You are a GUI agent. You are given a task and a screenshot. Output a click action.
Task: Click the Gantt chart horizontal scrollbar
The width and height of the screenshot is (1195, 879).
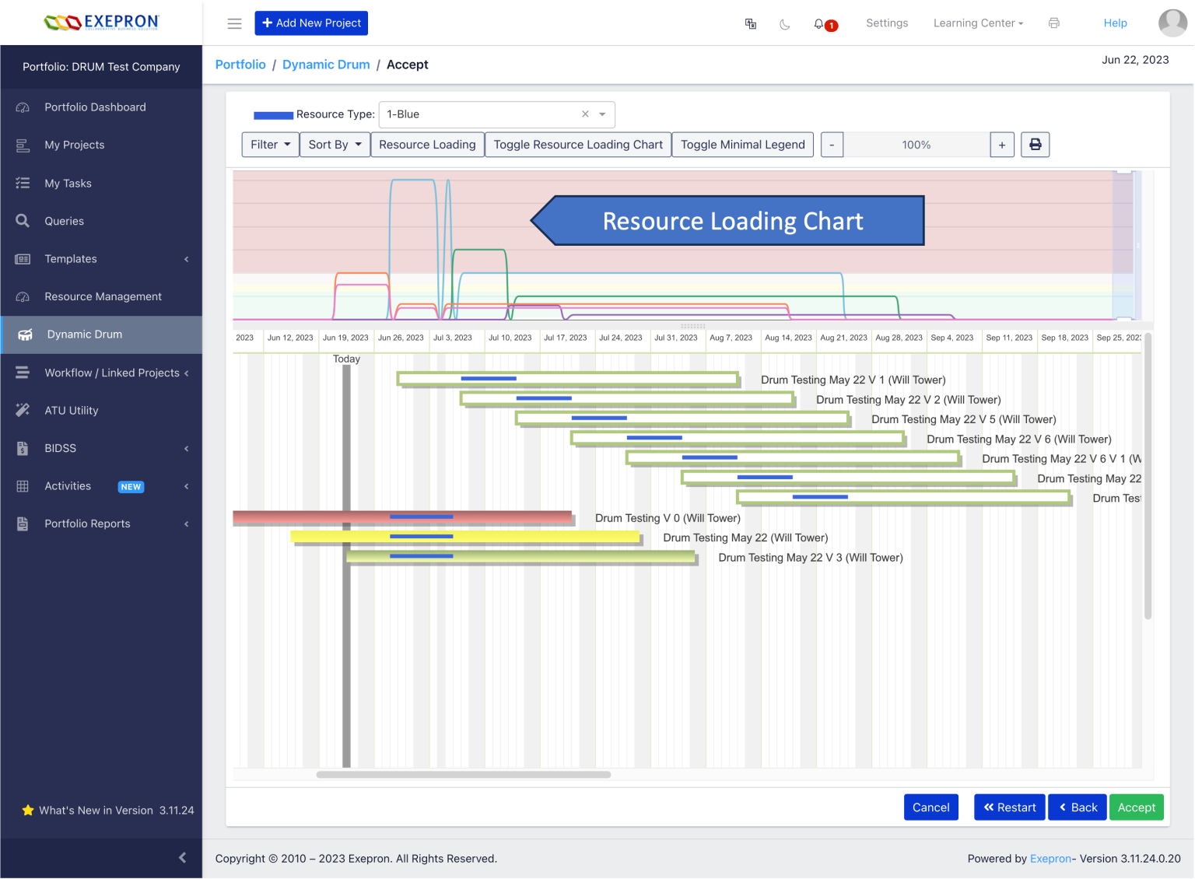463,775
